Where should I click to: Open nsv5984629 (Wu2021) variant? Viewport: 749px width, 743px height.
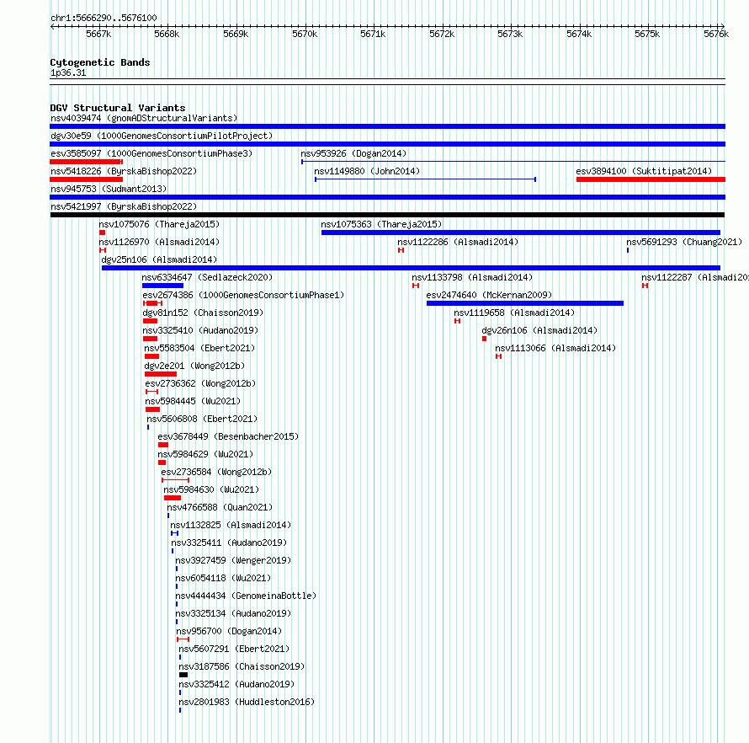(205, 454)
